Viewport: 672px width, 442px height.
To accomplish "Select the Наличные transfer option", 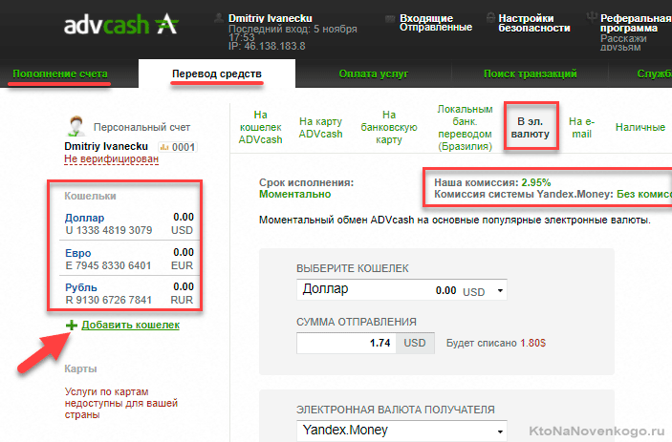I will [640, 127].
